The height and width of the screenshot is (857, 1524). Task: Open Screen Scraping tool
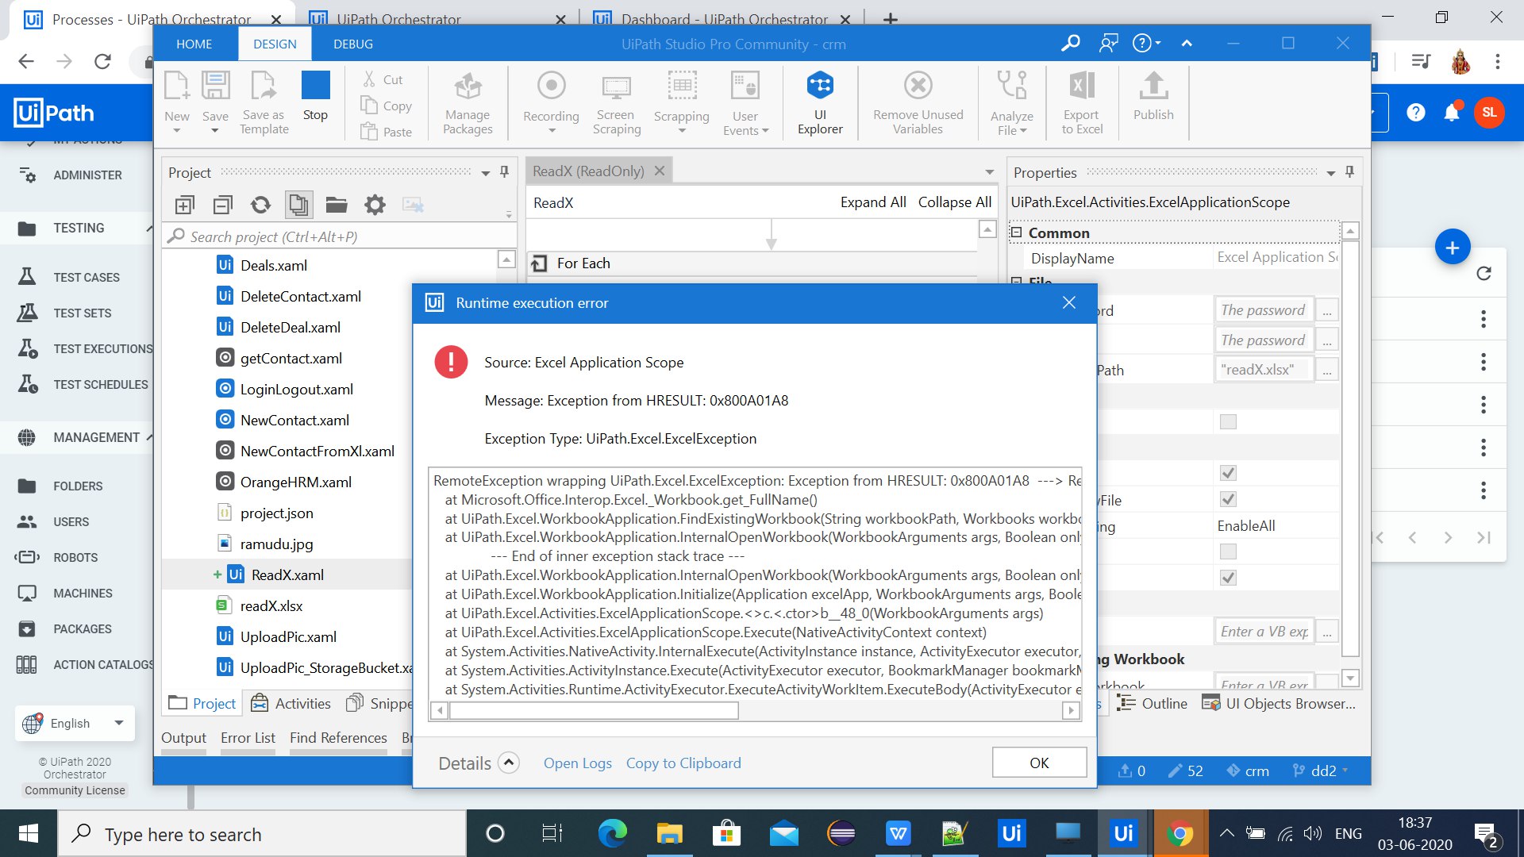click(616, 103)
